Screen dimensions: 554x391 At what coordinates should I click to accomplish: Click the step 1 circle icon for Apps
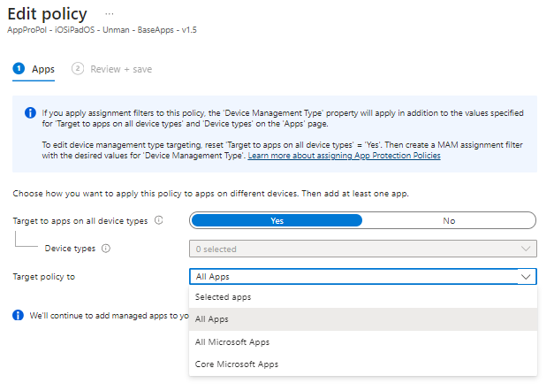(19, 68)
